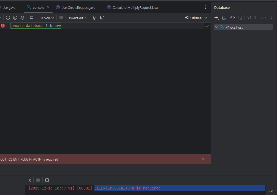Open data source properties icon
The height and width of the screenshot is (195, 277).
(x=224, y=18)
